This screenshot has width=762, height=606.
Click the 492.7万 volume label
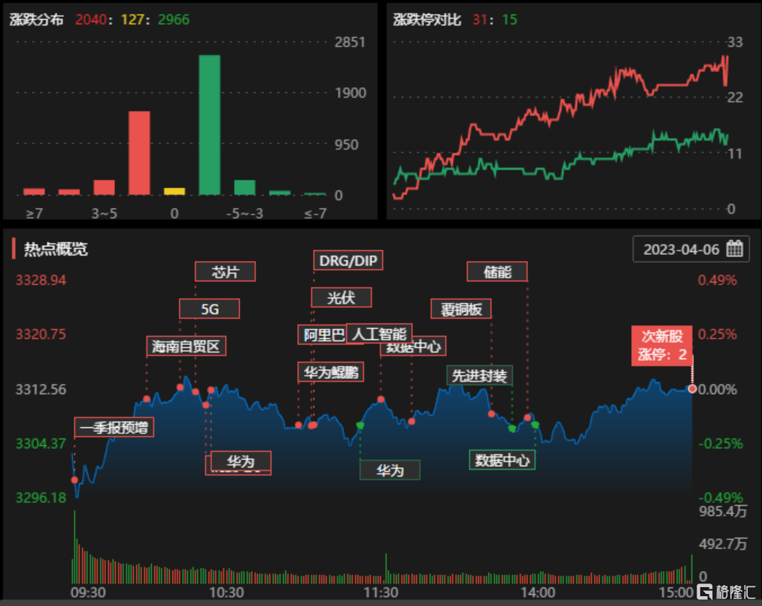pyautogui.click(x=723, y=544)
